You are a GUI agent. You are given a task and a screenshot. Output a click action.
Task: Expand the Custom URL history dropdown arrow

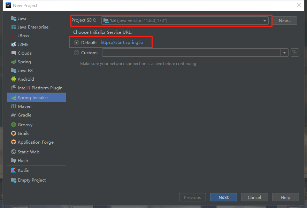click(284, 53)
